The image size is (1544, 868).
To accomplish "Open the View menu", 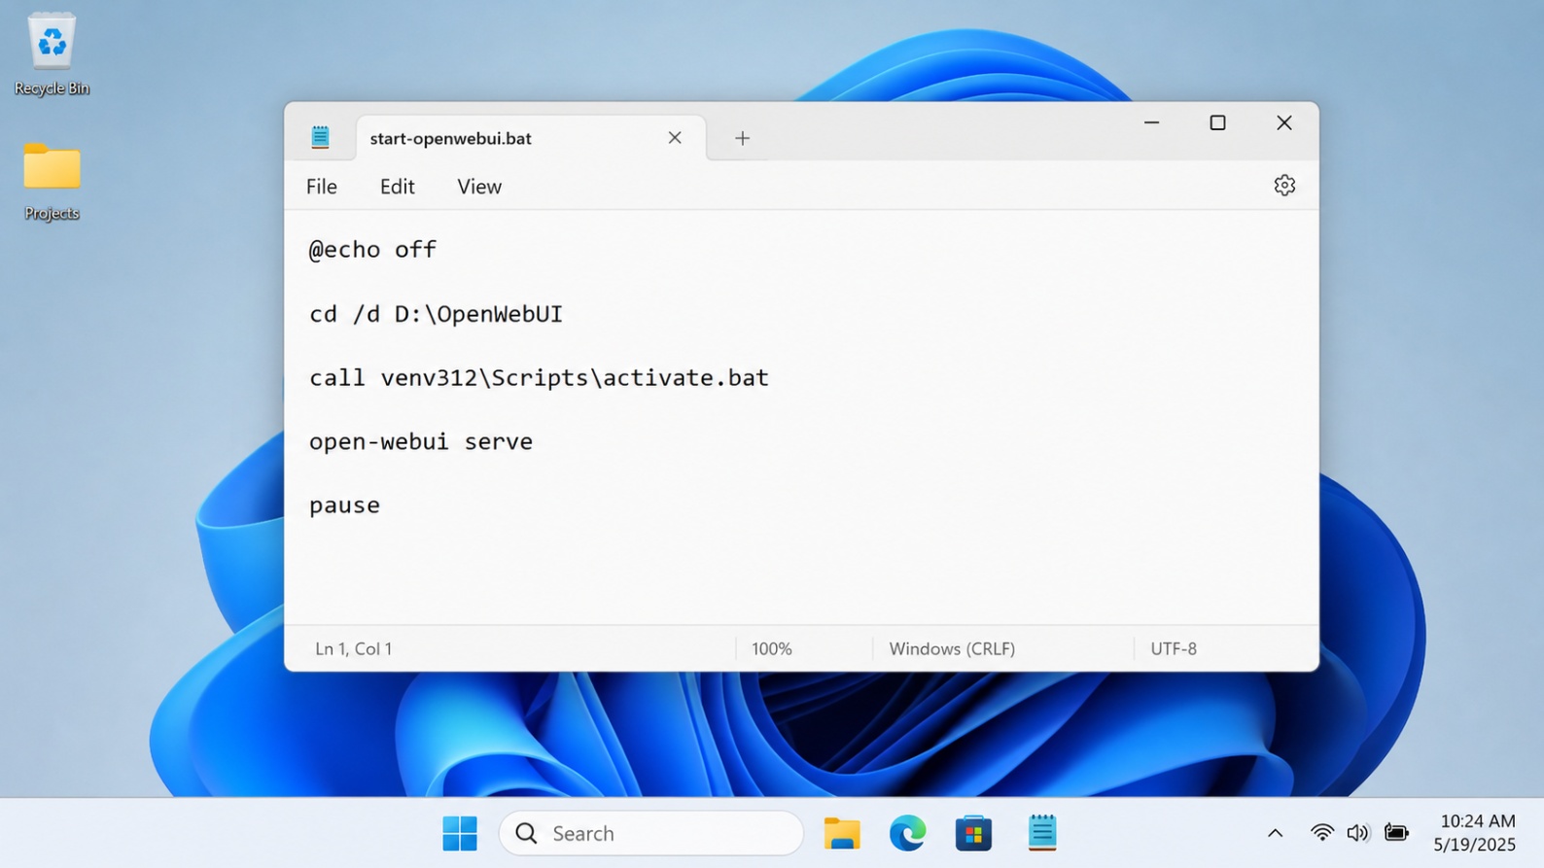I will click(x=479, y=187).
